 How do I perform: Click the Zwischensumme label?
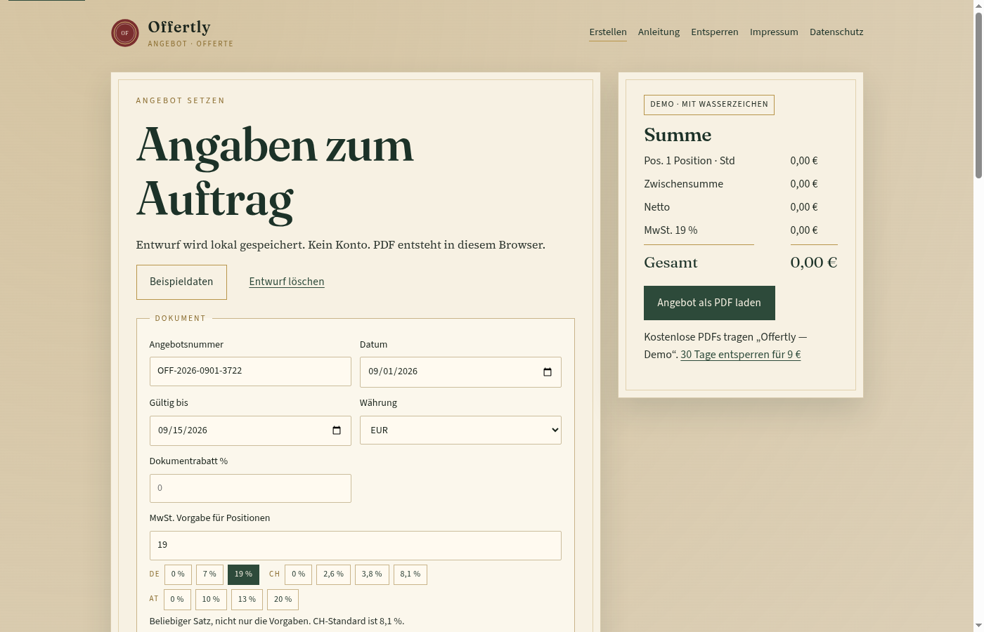(x=683, y=184)
